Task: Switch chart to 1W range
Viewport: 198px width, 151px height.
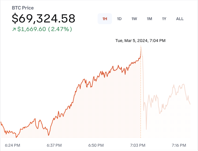Action: click(x=134, y=19)
